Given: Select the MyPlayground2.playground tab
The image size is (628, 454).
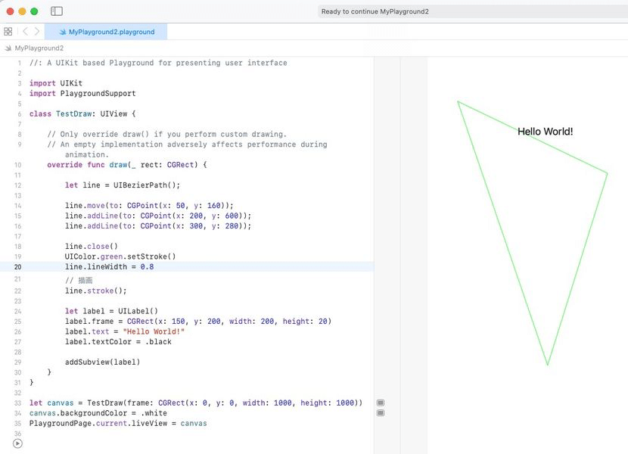Looking at the screenshot, I should tap(106, 32).
